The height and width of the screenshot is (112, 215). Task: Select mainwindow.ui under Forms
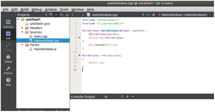click(45, 49)
